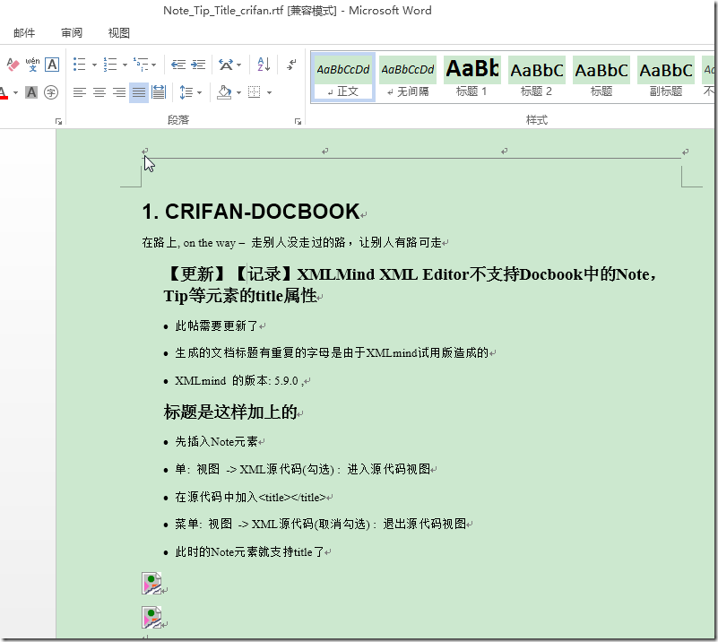Image resolution: width=718 pixels, height=642 pixels.
Task: Select the first embedded image placeholder
Action: point(151,584)
